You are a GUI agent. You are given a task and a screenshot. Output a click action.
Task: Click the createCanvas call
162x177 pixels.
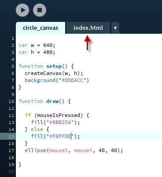pos(43,73)
